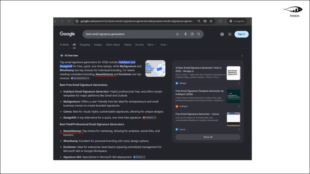Go back with browser back arrow
This screenshot has width=310, height=174.
coord(56,21)
